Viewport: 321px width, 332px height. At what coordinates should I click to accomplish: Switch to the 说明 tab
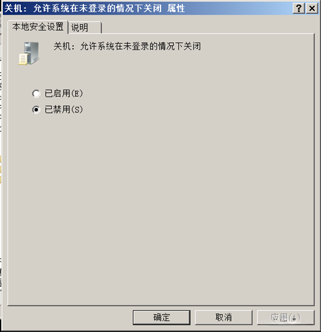point(85,28)
